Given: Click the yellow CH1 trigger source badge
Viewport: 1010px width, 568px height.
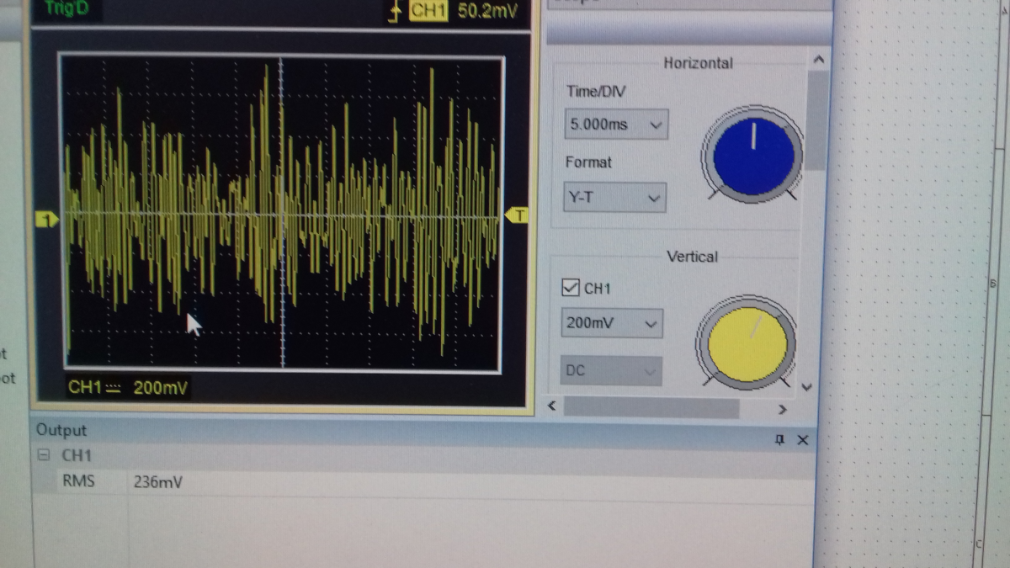Looking at the screenshot, I should coord(428,11).
